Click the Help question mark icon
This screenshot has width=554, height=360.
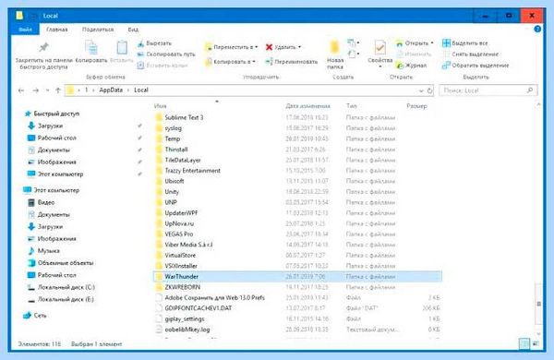pos(537,30)
